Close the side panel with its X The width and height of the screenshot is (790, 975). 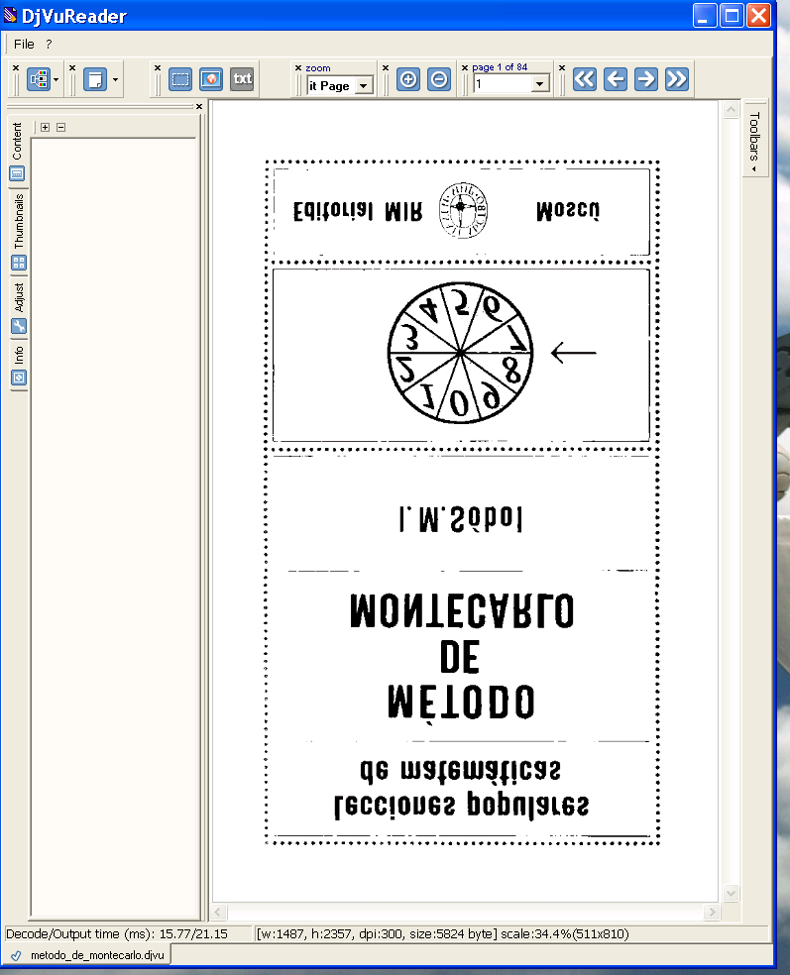[199, 107]
